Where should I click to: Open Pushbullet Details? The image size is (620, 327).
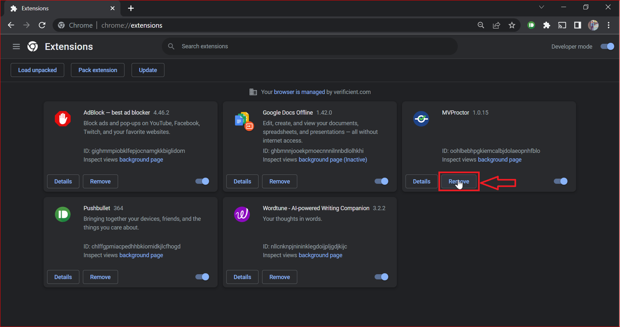pos(63,277)
